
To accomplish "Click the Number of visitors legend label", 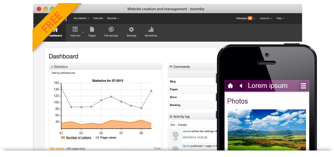I will 79,138.
